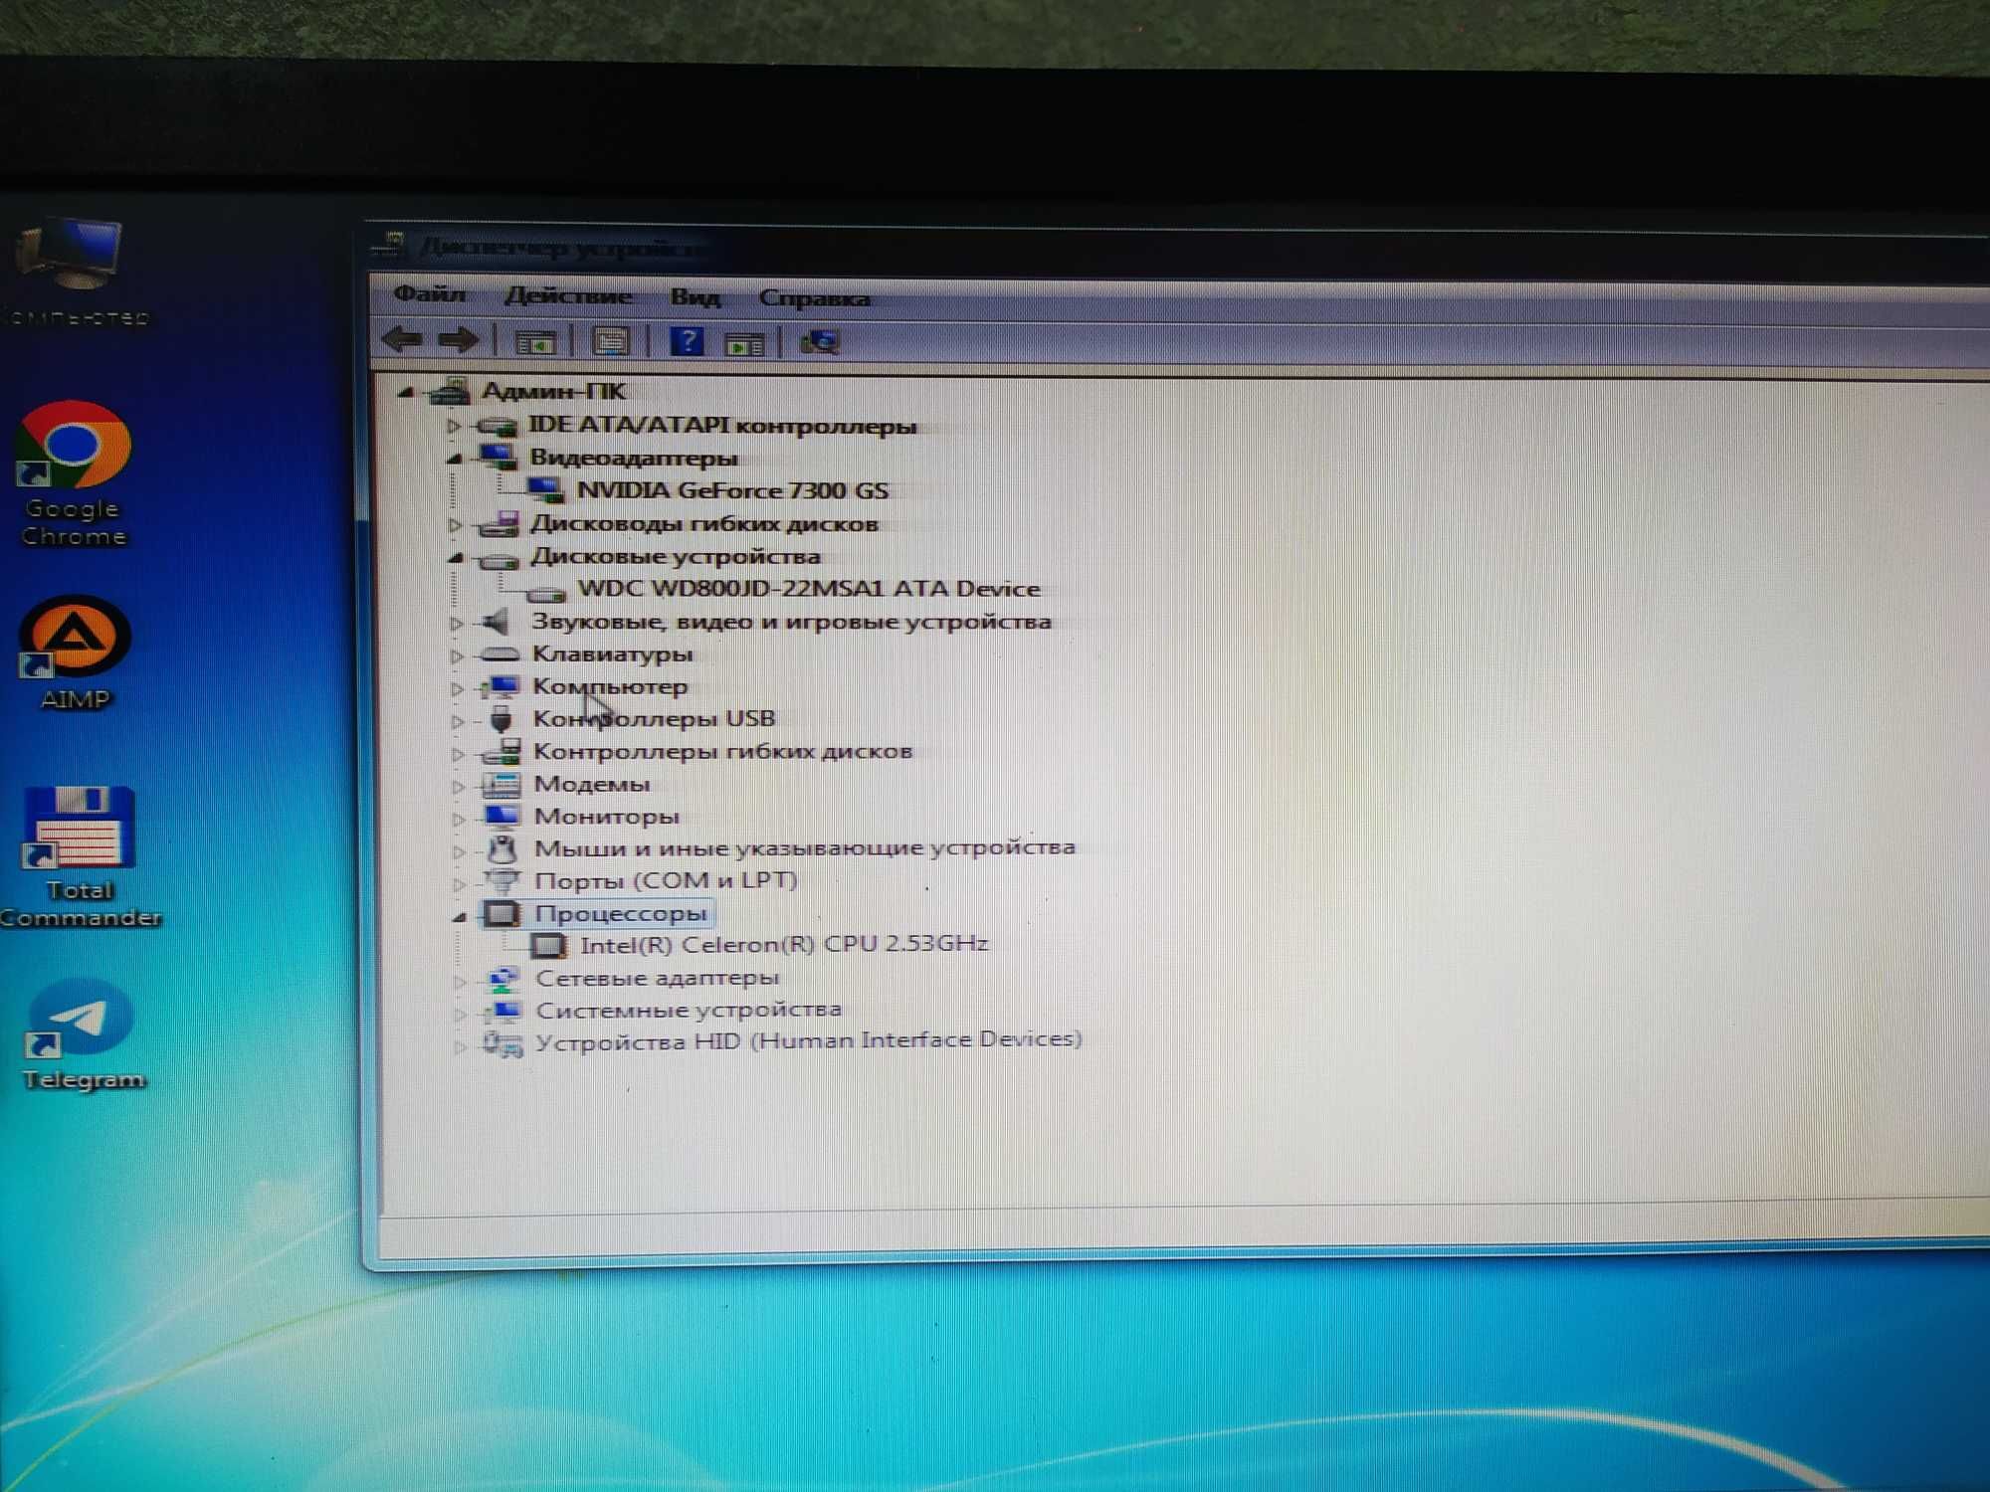Click the scan hardware changes icon
1990x1492 pixels.
pyautogui.click(x=821, y=344)
